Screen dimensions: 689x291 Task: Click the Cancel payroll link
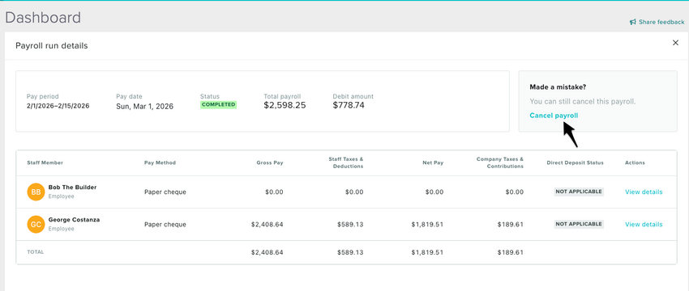554,116
